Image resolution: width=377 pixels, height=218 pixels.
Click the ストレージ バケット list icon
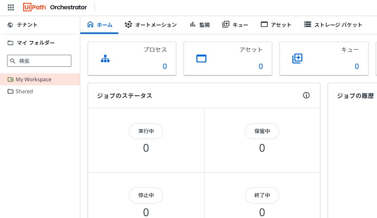[x=308, y=25]
